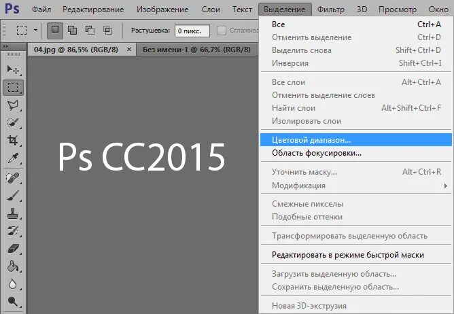454x314 pixels.
Task: Choose New selection mode button
Action: pos(55,31)
